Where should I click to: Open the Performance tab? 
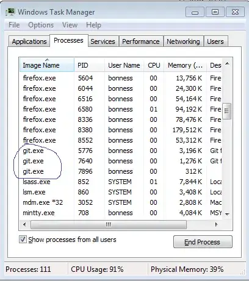(x=141, y=41)
